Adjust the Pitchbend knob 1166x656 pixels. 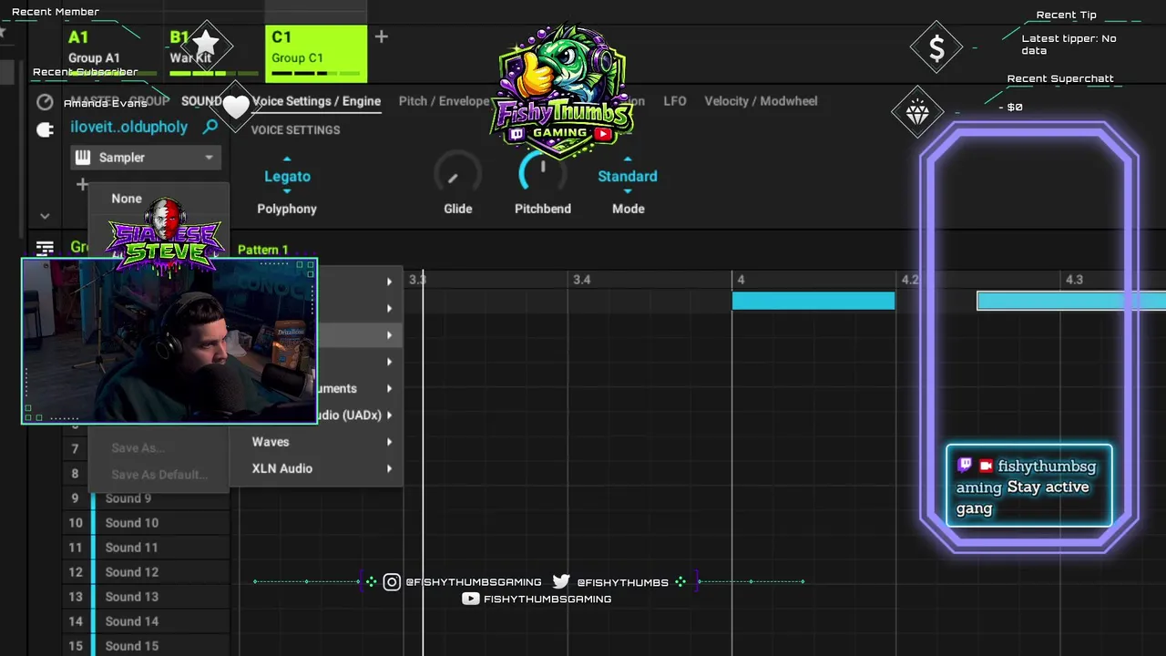click(x=542, y=173)
